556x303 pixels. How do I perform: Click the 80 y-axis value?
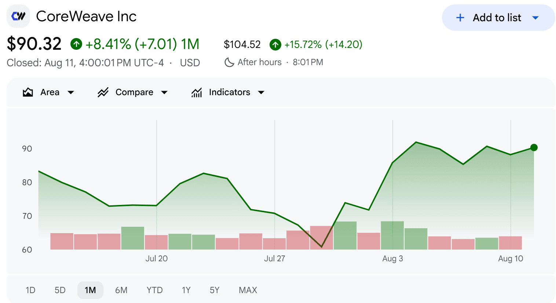click(27, 182)
